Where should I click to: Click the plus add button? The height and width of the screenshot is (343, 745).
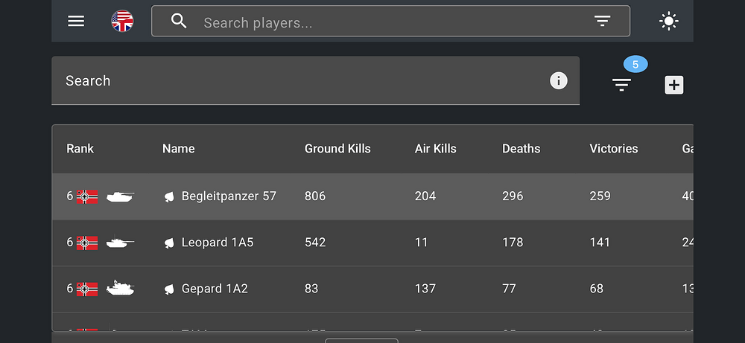click(x=674, y=85)
